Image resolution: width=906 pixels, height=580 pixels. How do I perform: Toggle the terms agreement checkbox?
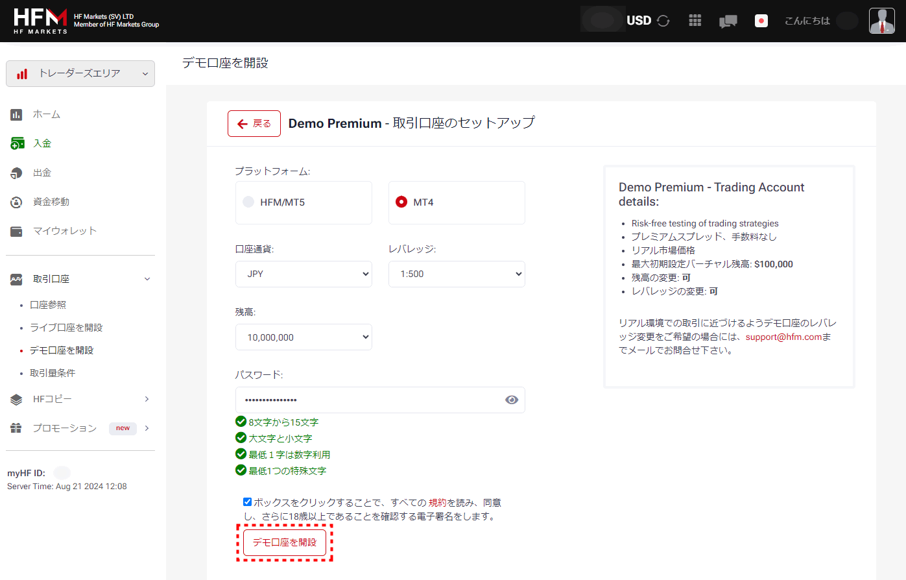click(x=247, y=501)
